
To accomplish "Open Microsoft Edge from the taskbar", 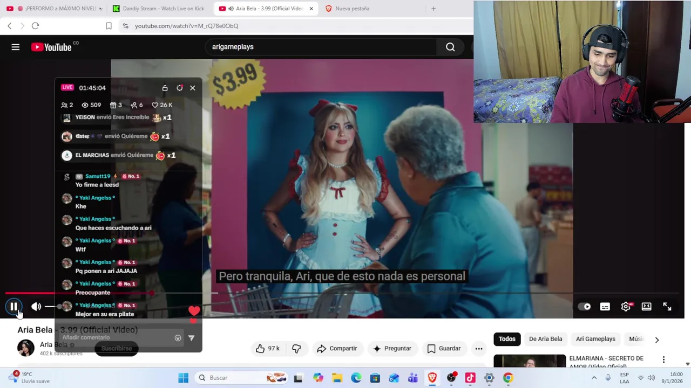I will tap(356, 378).
